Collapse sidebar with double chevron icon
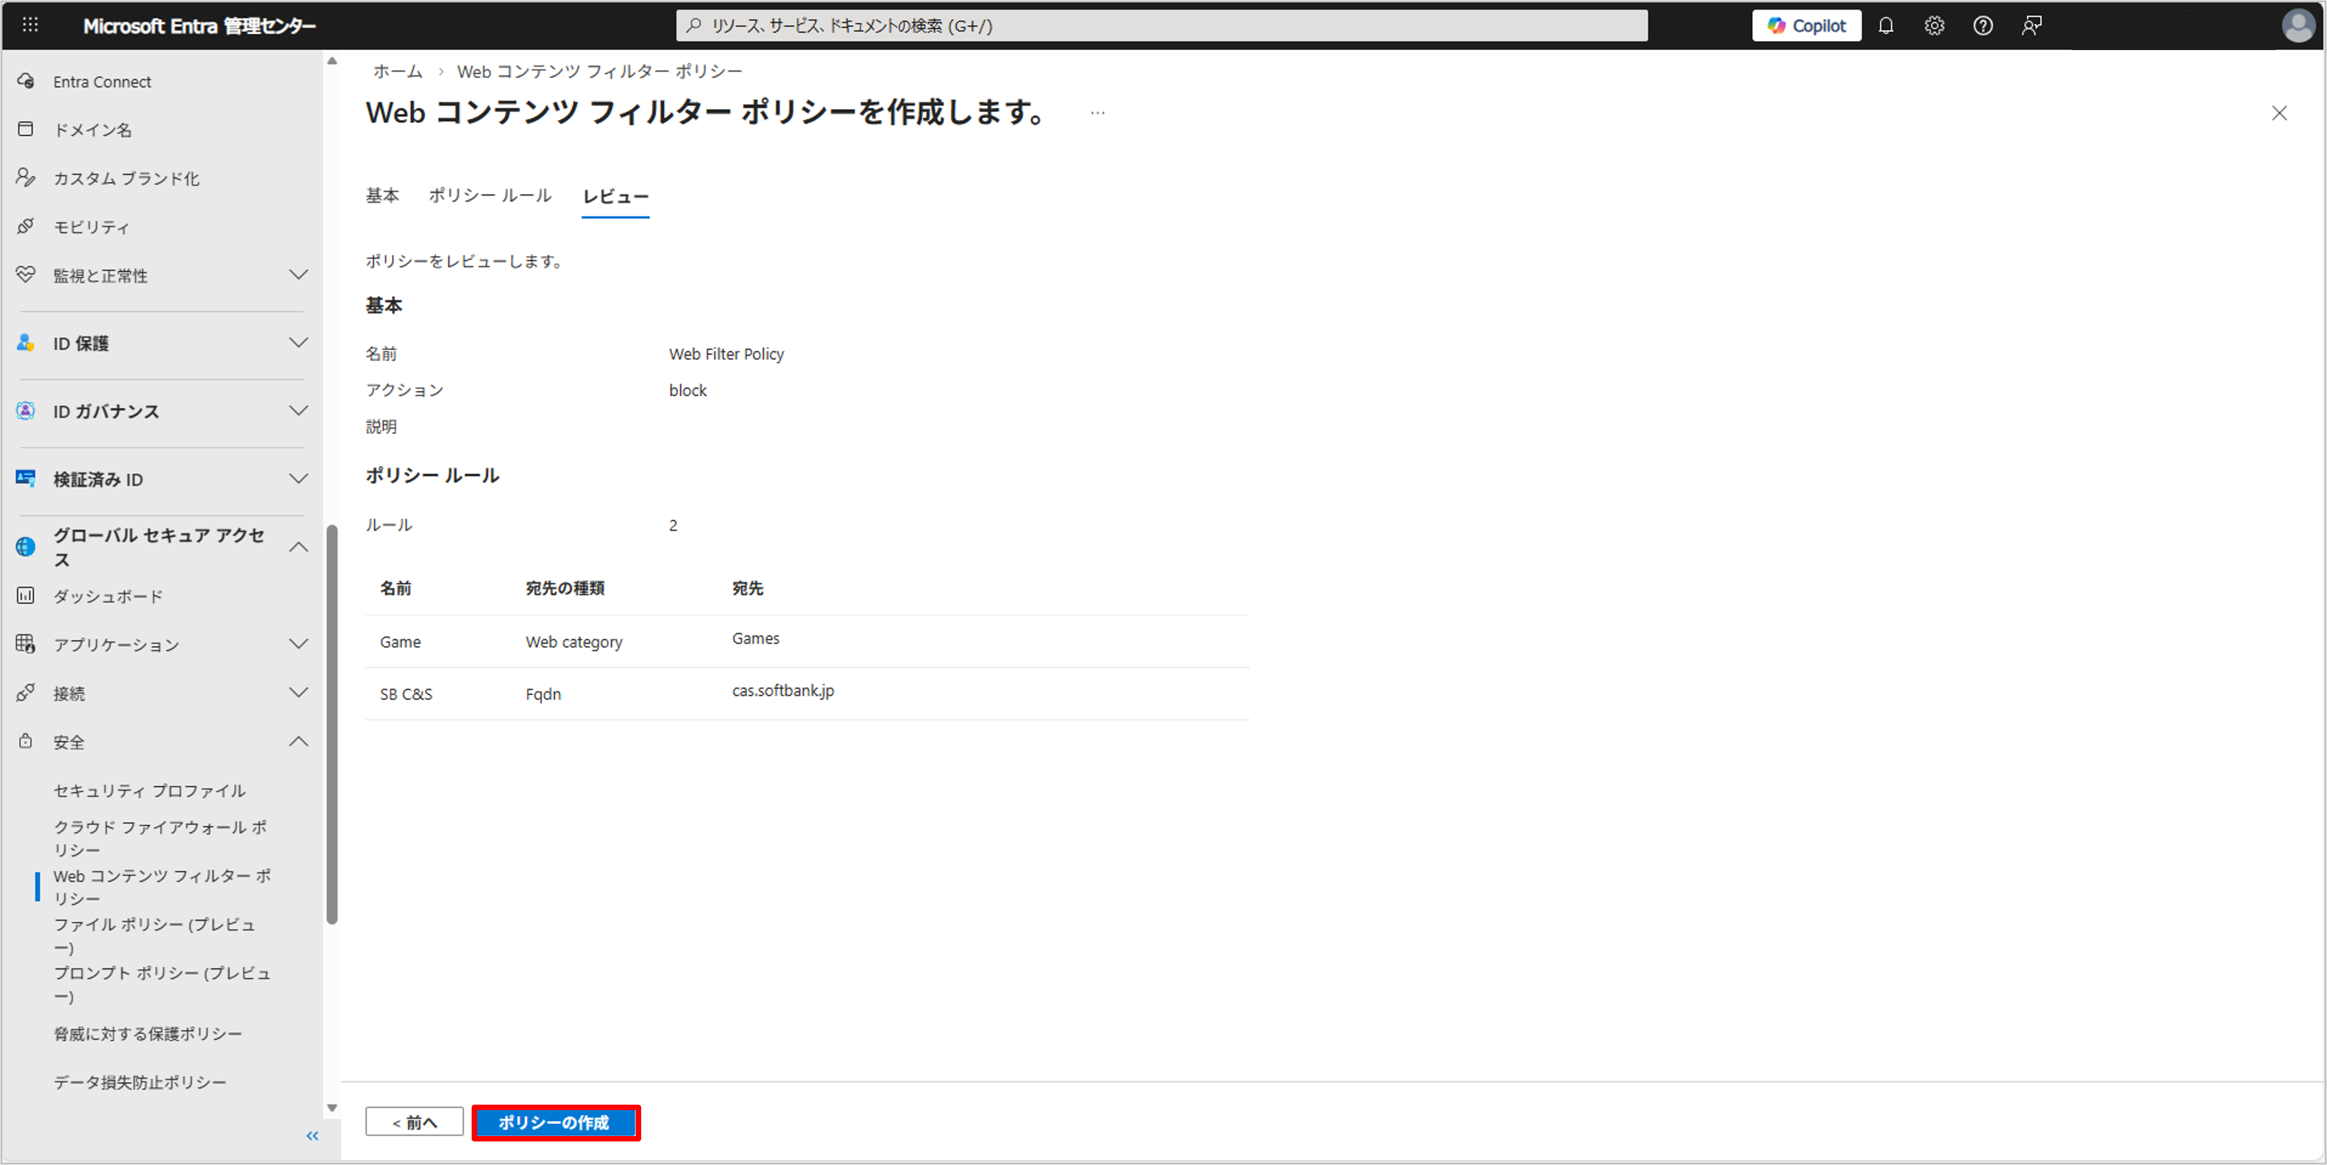Image resolution: width=2327 pixels, height=1165 pixels. coord(312,1135)
